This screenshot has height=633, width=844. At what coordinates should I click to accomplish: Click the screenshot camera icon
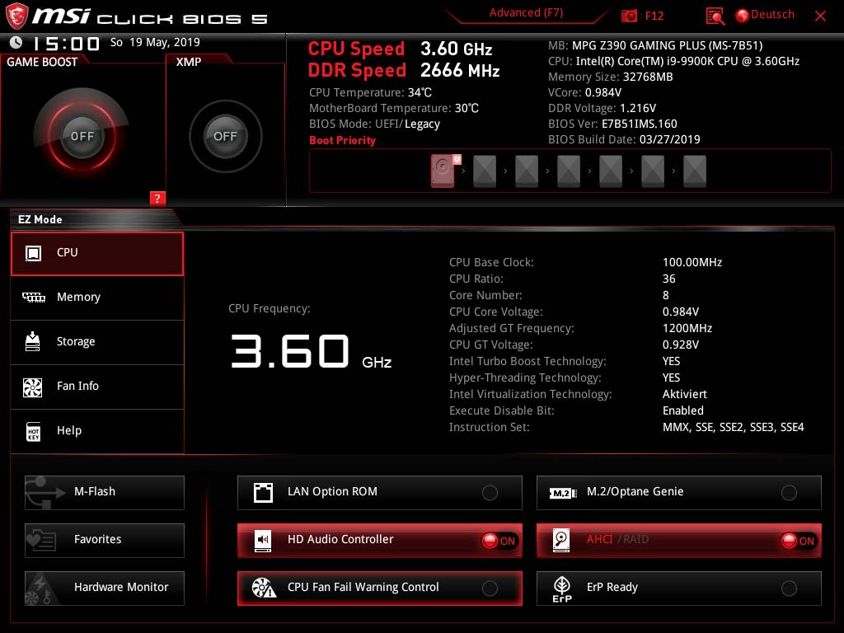(x=629, y=16)
